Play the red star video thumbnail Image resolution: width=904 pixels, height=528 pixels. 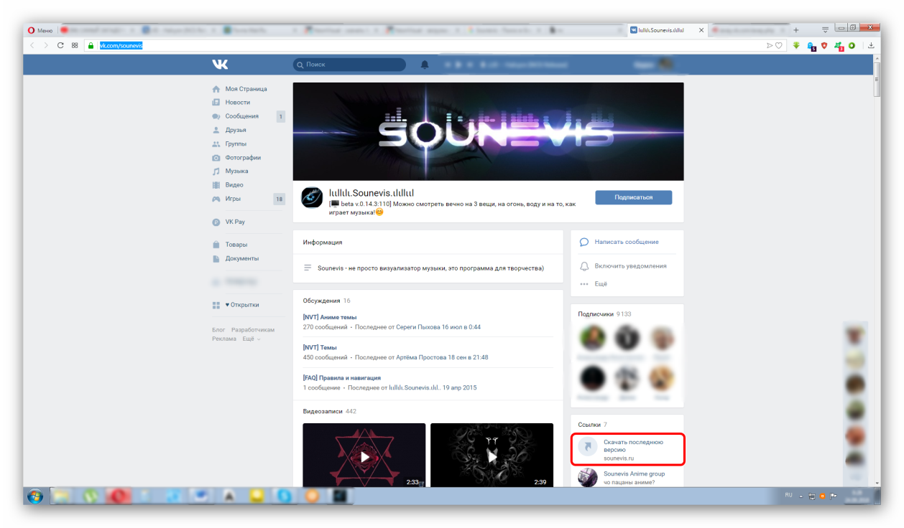(364, 456)
